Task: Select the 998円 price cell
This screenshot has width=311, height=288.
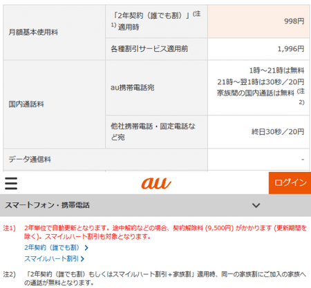Action: click(x=258, y=21)
